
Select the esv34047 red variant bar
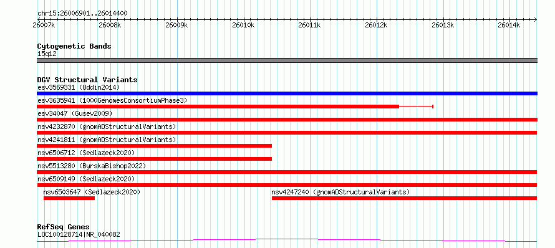click(x=287, y=120)
